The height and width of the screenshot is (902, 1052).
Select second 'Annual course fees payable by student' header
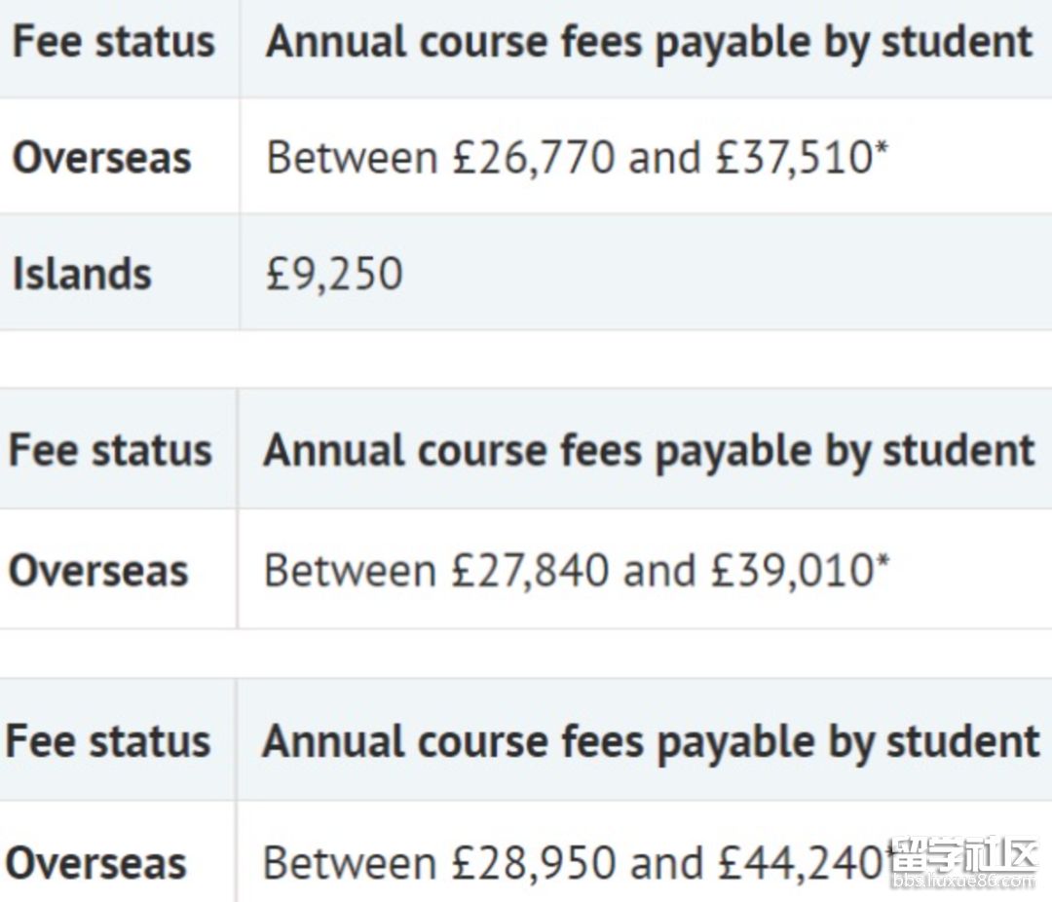tap(649, 451)
